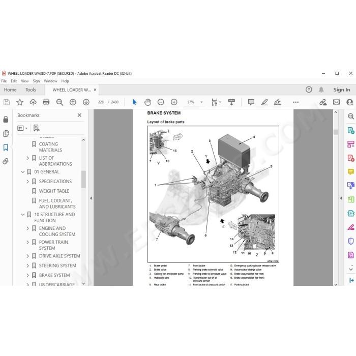Viewport: 356px width, 356px height.
Task: Open the Sign menu
Action: pos(36,81)
